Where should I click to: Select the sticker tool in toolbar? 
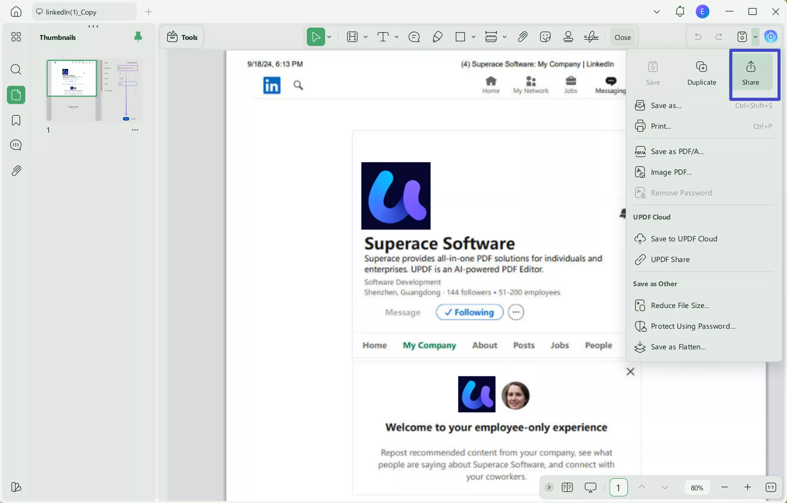[x=545, y=37]
